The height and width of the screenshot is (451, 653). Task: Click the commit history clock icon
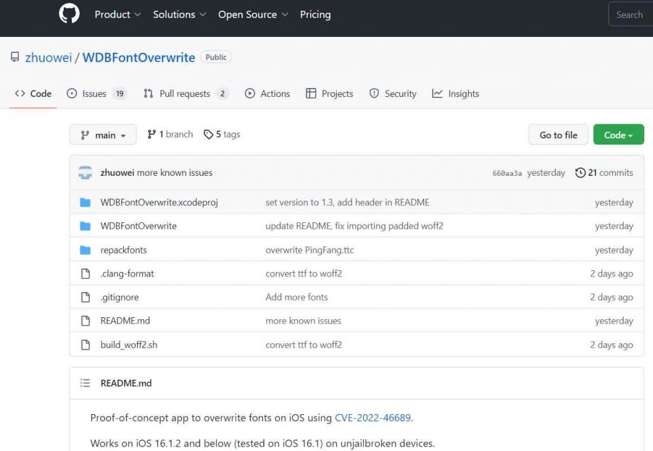pyautogui.click(x=580, y=173)
